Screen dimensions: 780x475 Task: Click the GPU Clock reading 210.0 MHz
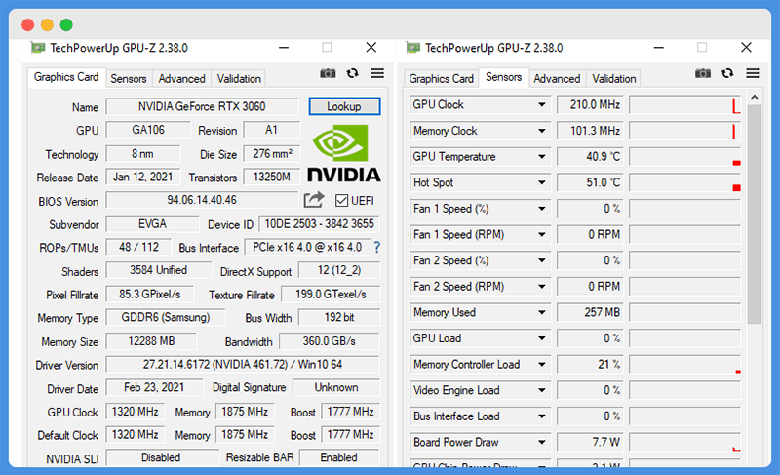tap(591, 105)
